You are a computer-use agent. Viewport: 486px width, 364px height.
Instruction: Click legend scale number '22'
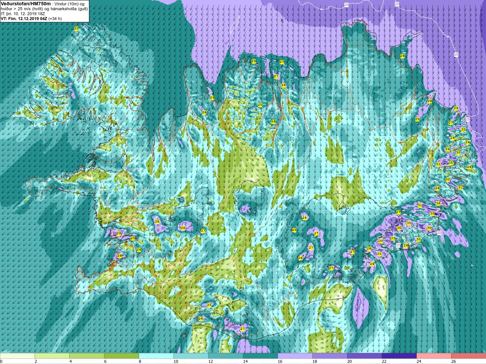click(384, 362)
